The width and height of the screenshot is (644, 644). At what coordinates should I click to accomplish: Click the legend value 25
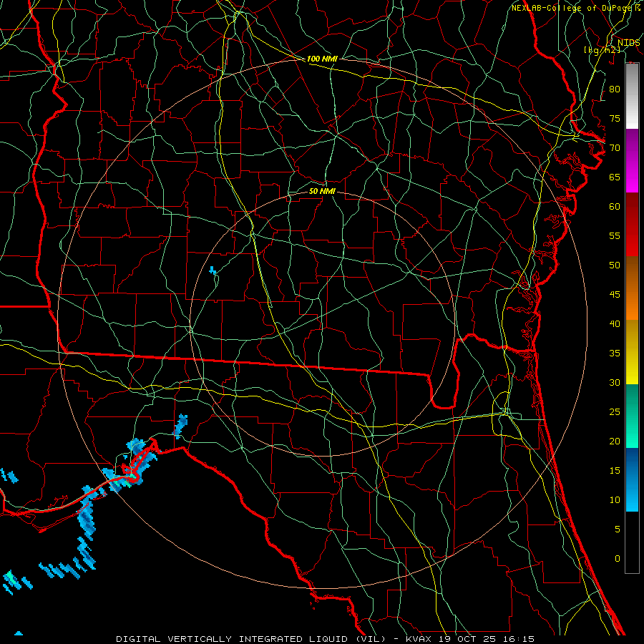point(615,412)
